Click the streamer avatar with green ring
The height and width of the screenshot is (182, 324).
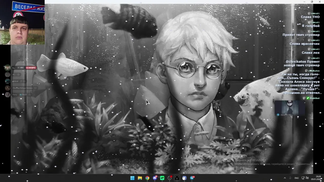(8, 67)
